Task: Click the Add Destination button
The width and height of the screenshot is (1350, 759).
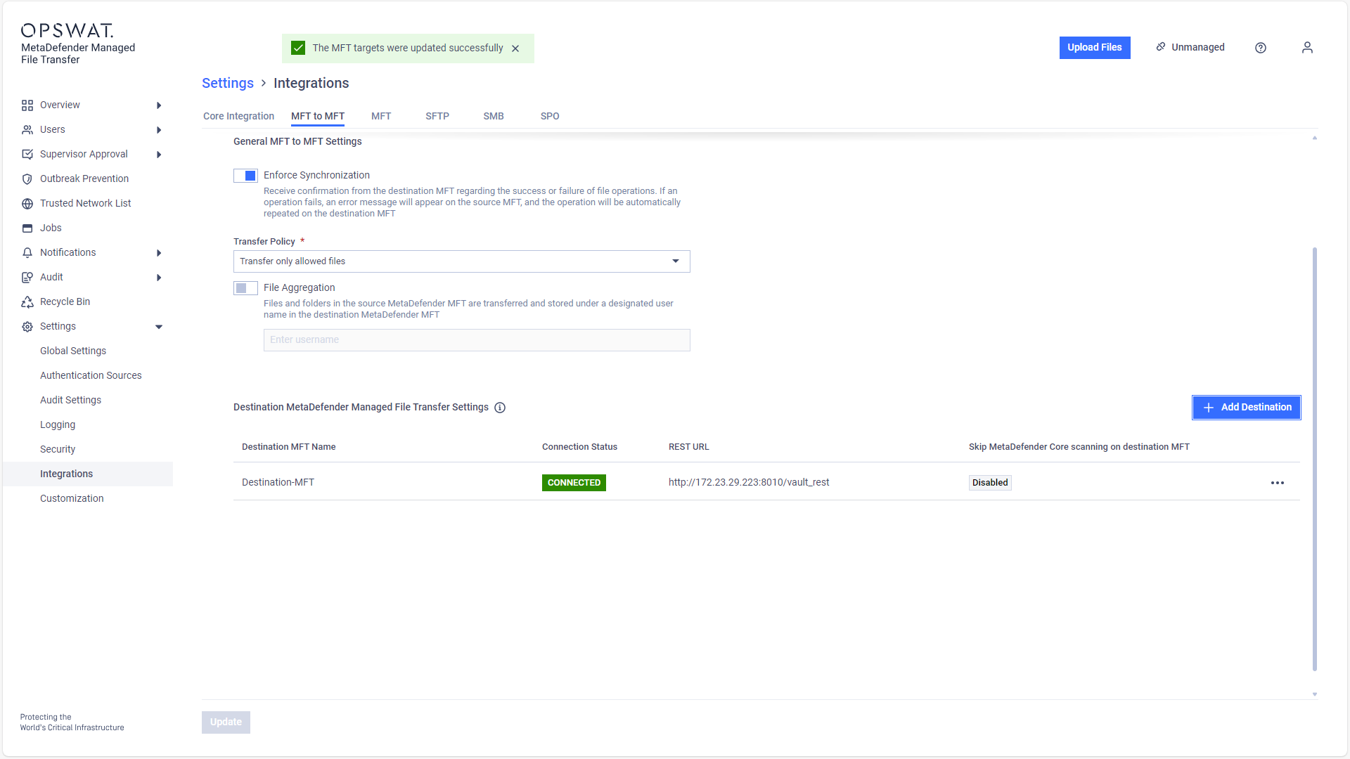Action: click(x=1247, y=408)
